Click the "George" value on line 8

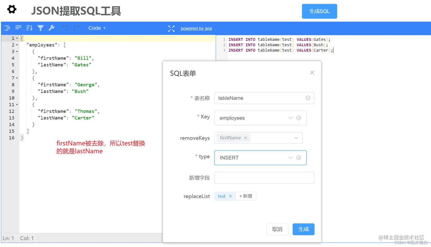86,85
